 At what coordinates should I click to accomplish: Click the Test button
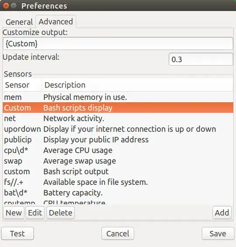tap(17, 233)
